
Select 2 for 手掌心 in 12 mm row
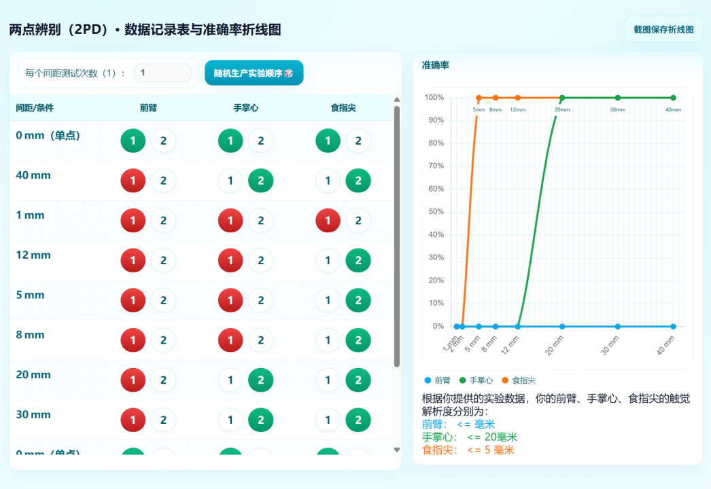(260, 261)
